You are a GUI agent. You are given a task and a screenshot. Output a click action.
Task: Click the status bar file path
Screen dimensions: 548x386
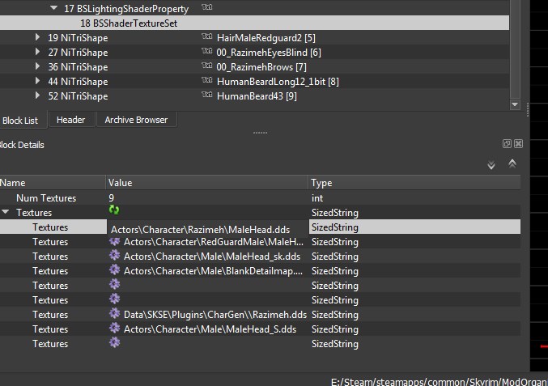pyautogui.click(x=440, y=381)
